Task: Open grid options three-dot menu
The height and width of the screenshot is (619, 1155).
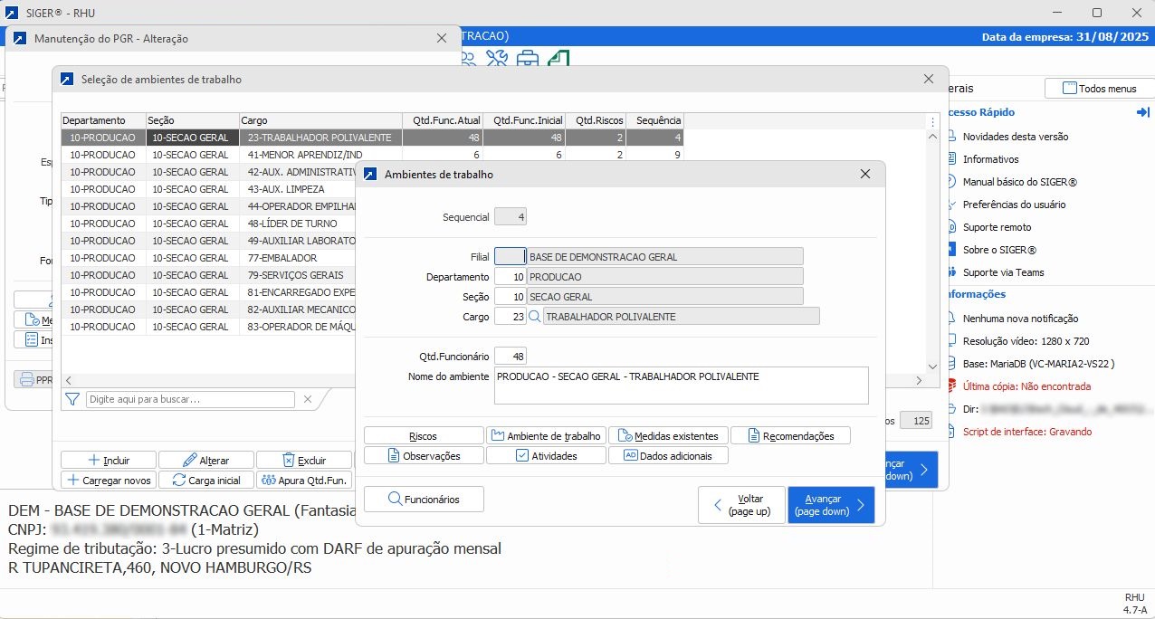Action: [933, 121]
